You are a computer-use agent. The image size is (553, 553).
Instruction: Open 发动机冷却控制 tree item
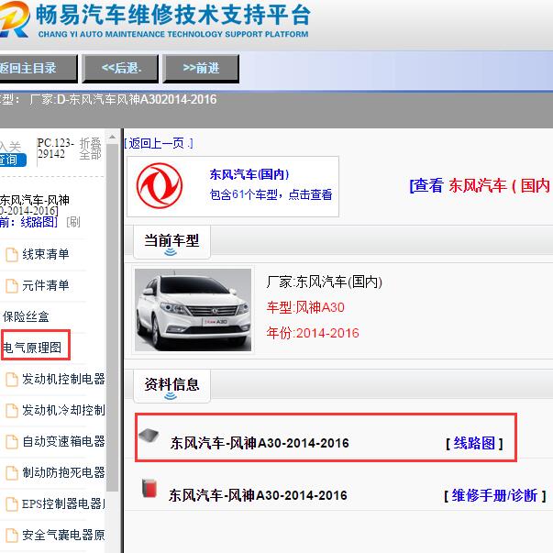click(63, 410)
